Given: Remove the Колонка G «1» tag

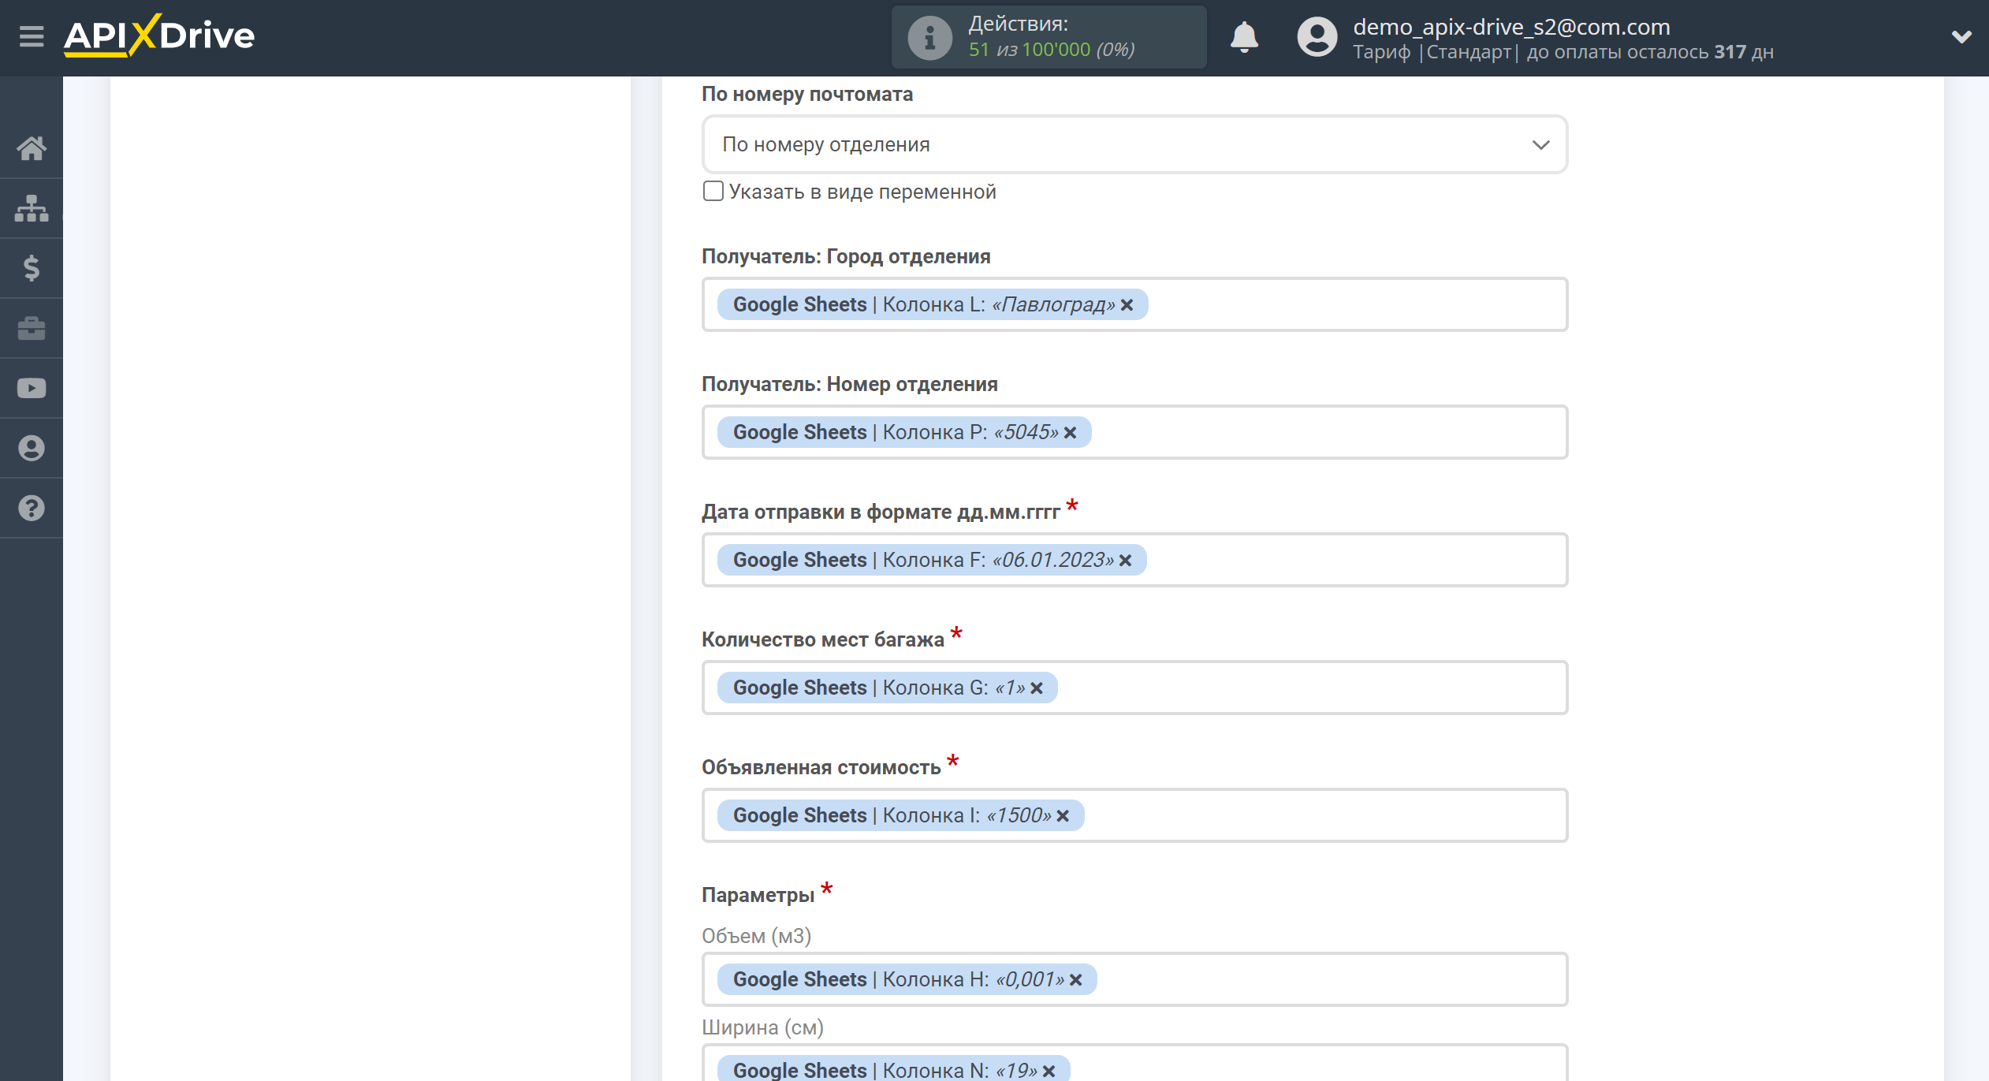Looking at the screenshot, I should pyautogui.click(x=1037, y=688).
